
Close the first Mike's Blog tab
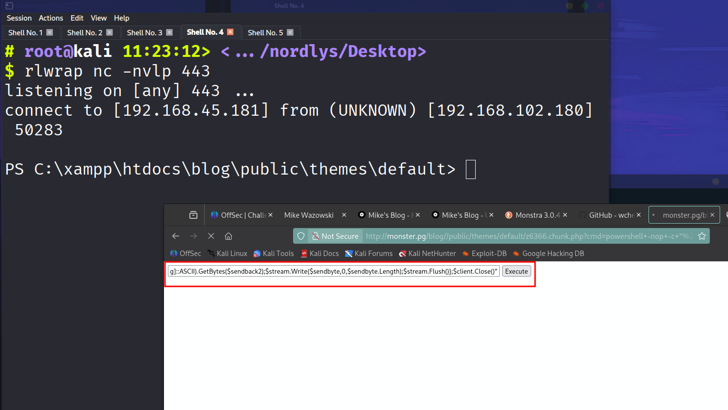[x=418, y=215]
